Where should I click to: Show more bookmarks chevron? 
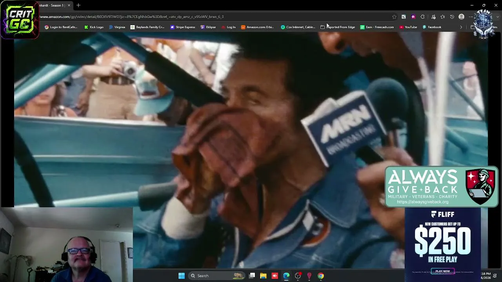point(461,27)
